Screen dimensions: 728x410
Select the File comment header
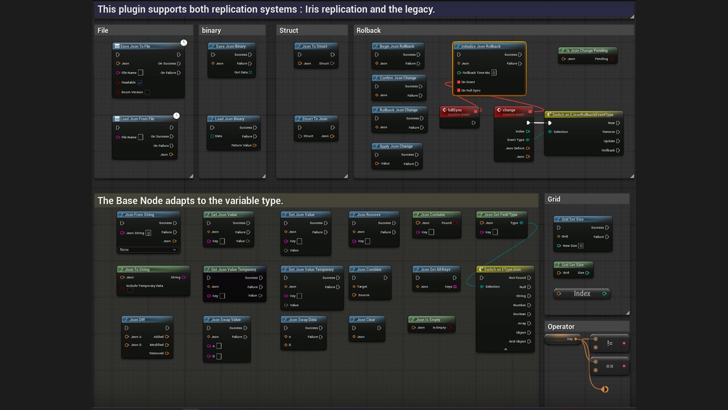click(x=144, y=30)
